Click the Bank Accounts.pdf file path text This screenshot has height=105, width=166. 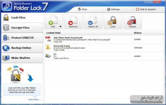(82, 40)
